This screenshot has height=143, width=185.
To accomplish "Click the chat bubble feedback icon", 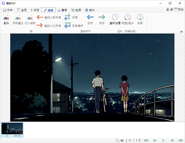I will click(171, 10).
